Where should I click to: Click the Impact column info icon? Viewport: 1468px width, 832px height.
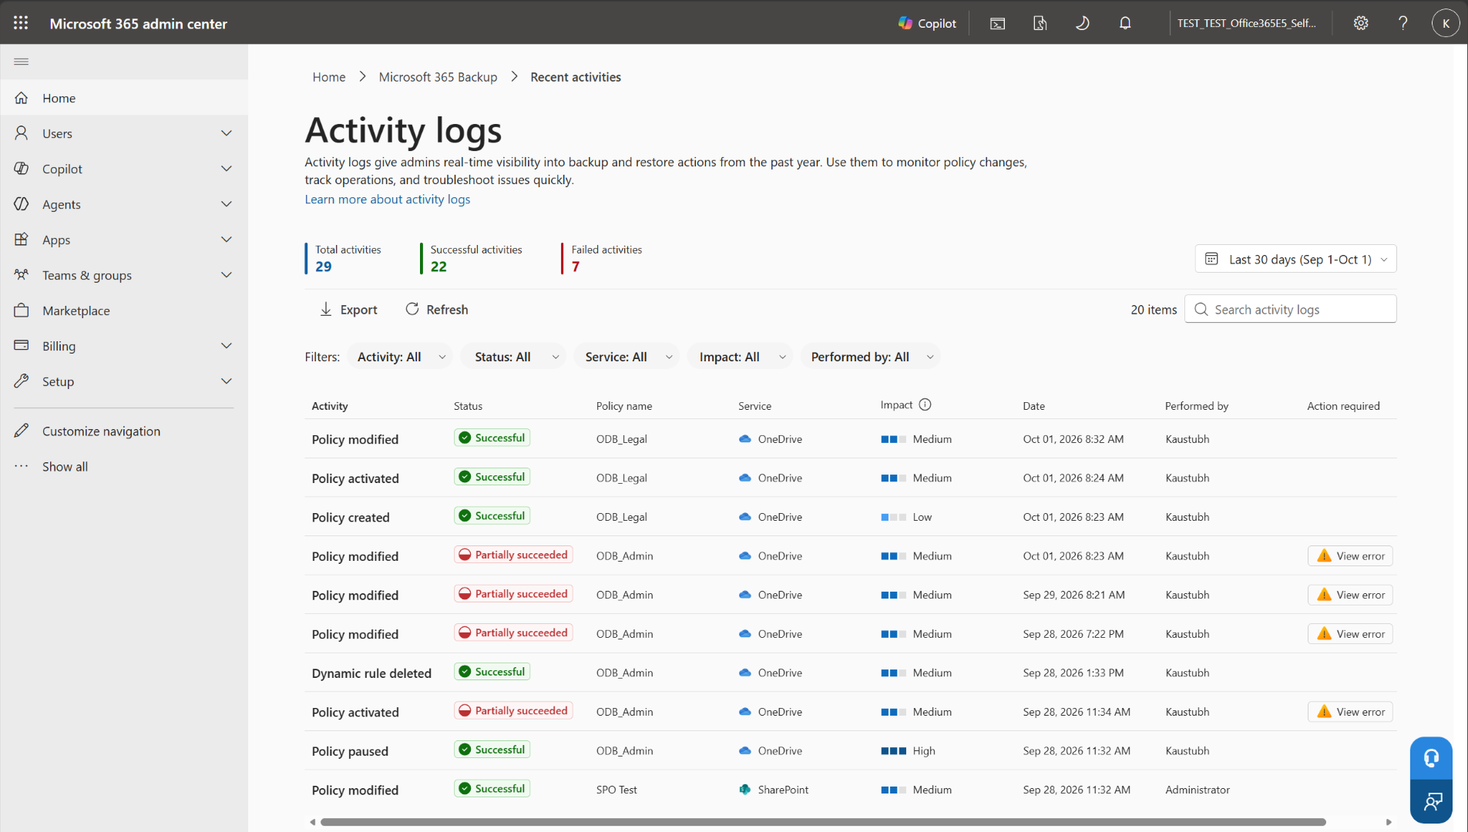point(925,404)
